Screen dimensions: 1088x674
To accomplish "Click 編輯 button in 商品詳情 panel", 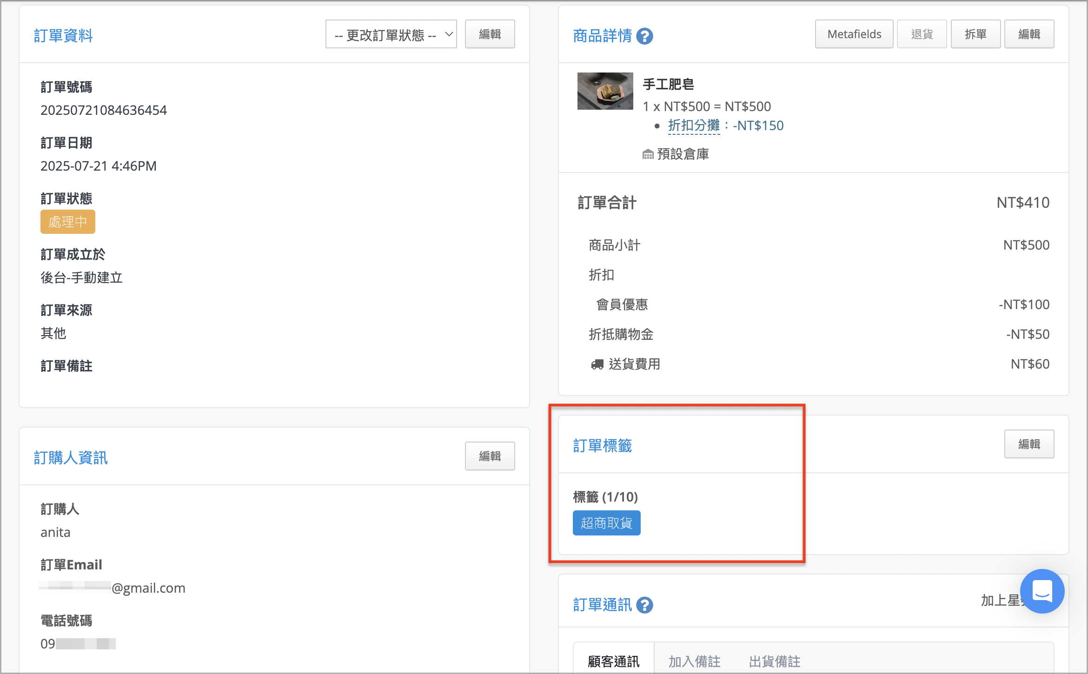I will click(x=1029, y=34).
